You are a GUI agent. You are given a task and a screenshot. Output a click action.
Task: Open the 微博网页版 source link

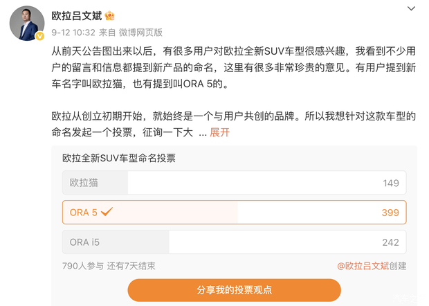click(x=140, y=32)
